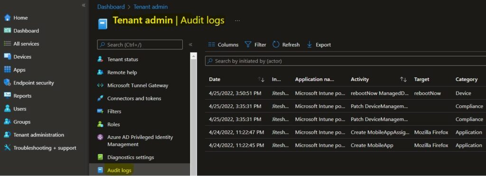Go to Dashboard breadcrumb link
The image size is (486, 176).
(x=111, y=7)
